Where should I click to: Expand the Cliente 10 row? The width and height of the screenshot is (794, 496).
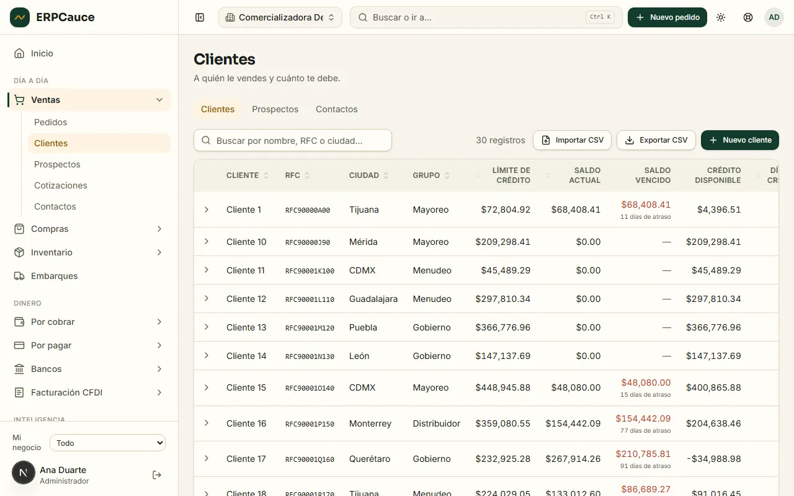point(207,241)
